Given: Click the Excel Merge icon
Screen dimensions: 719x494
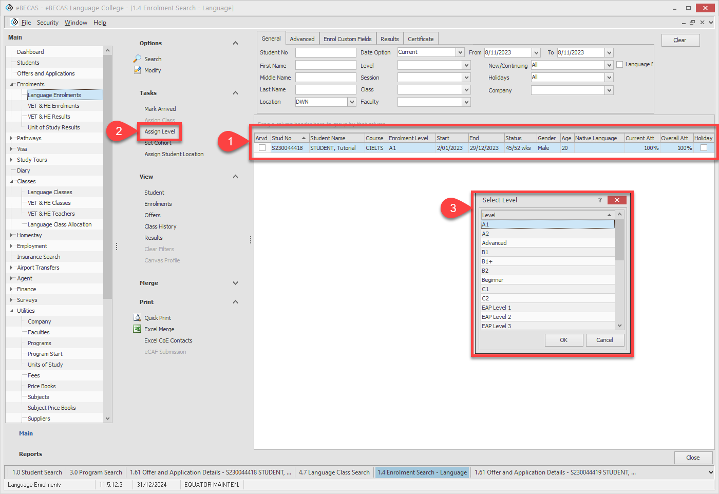Looking at the screenshot, I should click(x=137, y=329).
